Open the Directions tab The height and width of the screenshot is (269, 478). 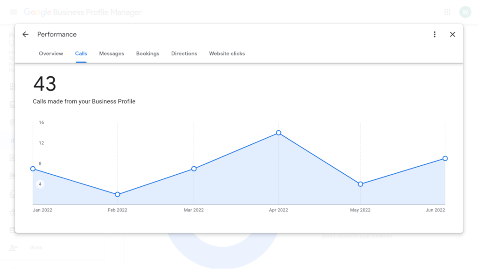click(184, 53)
